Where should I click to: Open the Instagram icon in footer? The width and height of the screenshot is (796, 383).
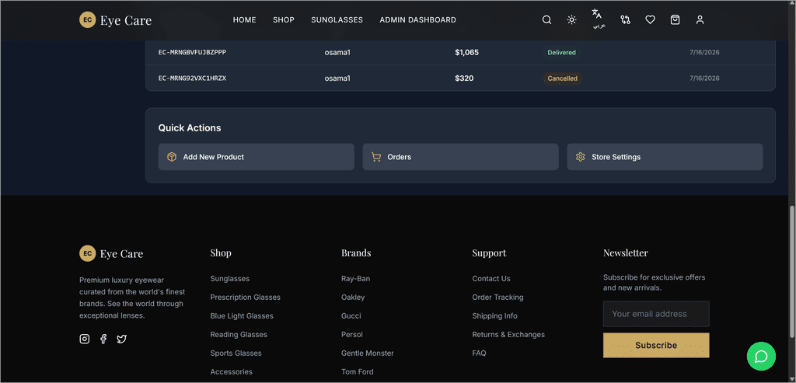pos(85,339)
